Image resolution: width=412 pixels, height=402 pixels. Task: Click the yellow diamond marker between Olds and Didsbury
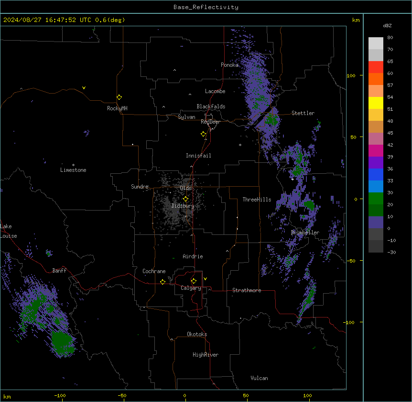click(x=185, y=199)
